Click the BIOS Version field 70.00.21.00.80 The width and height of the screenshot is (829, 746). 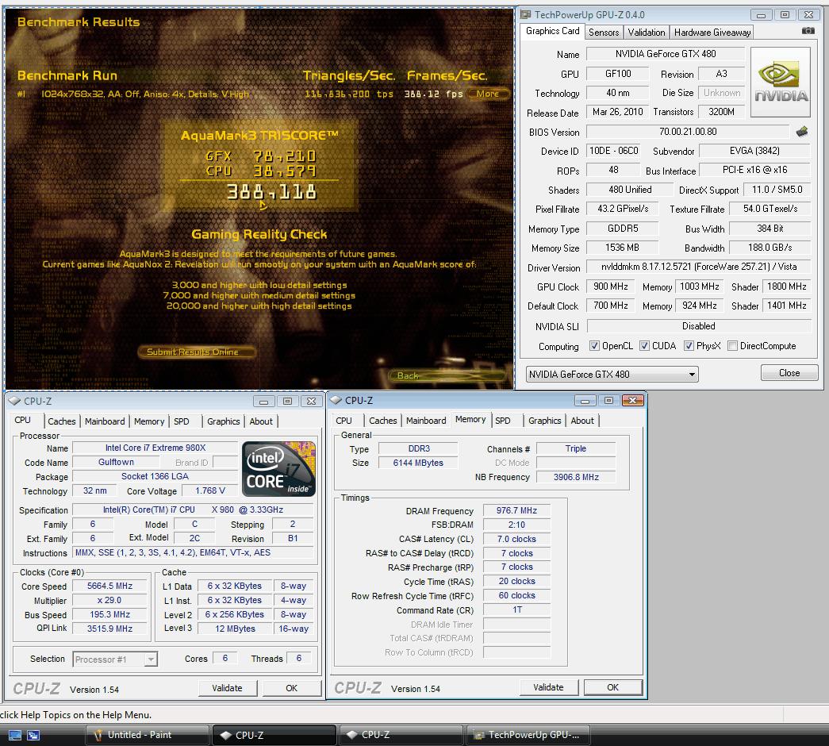point(688,132)
